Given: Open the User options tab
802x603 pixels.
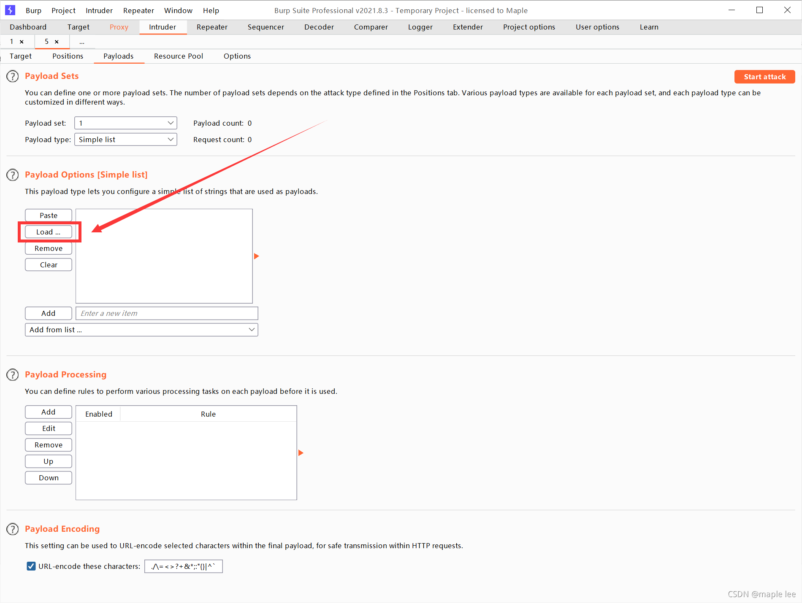Looking at the screenshot, I should click(598, 27).
